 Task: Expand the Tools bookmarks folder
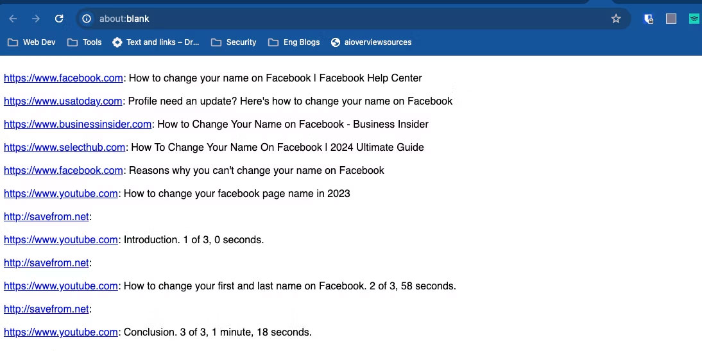click(85, 42)
